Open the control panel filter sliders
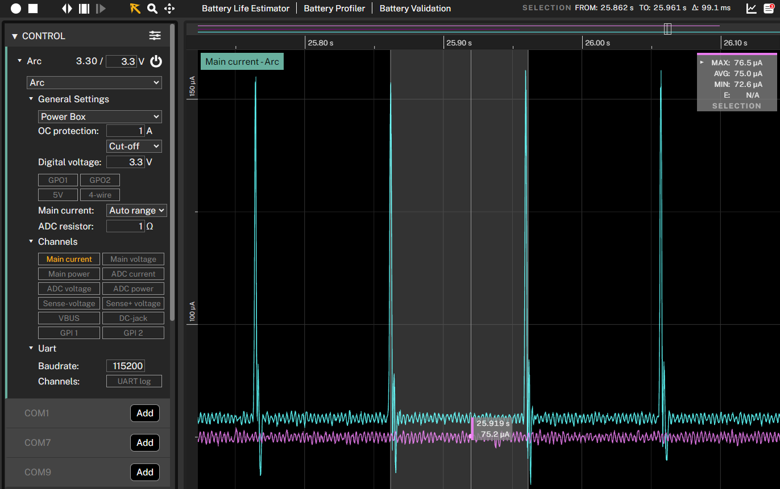Screen dimensions: 780x489 (x=155, y=35)
